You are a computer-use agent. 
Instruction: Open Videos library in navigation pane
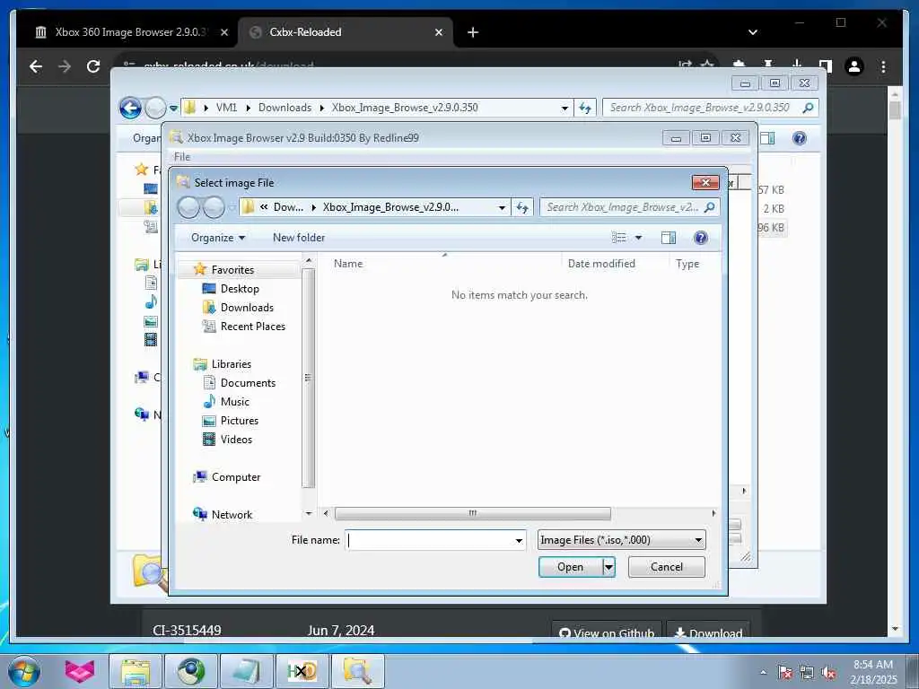tap(236, 439)
